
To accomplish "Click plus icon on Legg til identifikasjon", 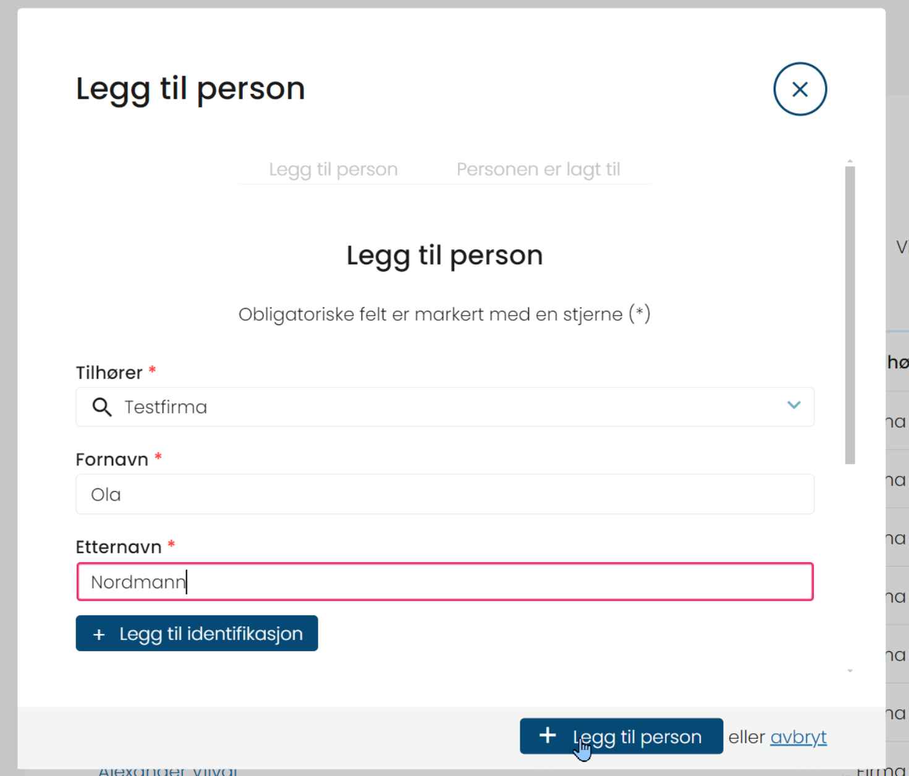I will [x=99, y=635].
